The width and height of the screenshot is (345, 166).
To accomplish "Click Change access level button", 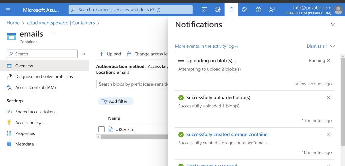I will coord(148,54).
